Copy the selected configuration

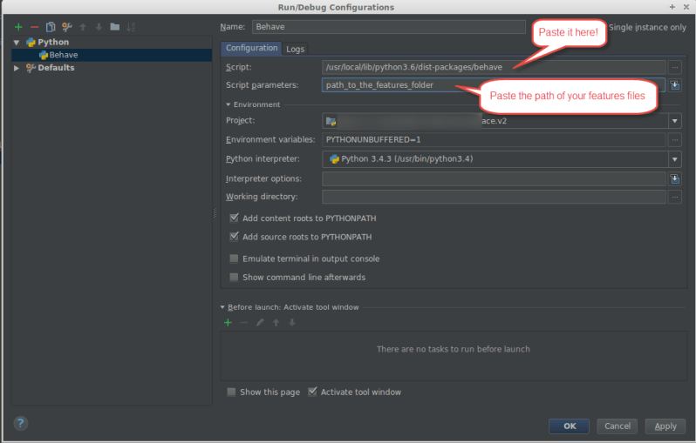click(51, 27)
